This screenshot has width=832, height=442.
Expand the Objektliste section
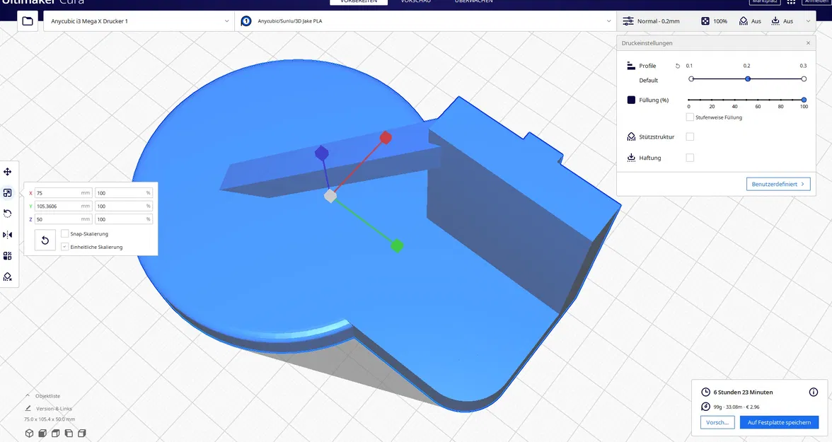pyautogui.click(x=42, y=396)
